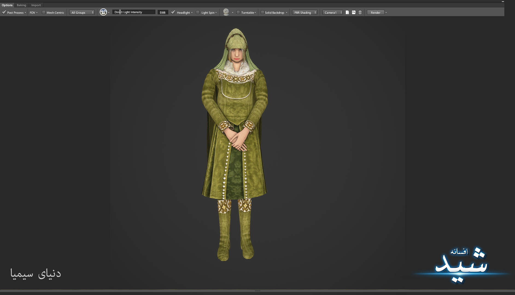This screenshot has width=515, height=295.
Task: Enable the Light Spin checkbox
Action: point(198,12)
